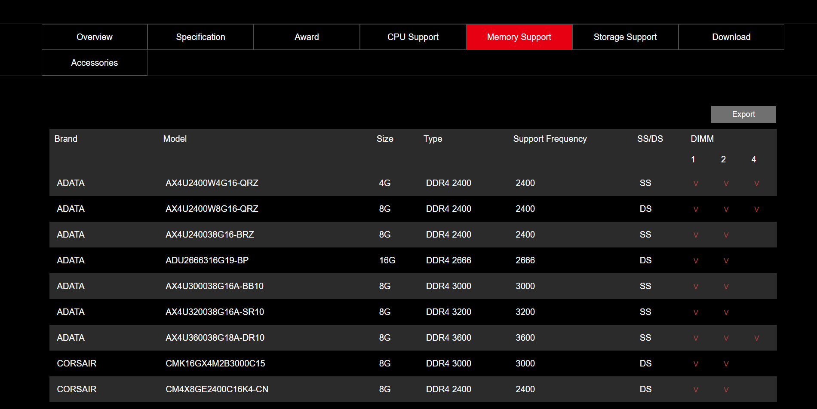
Task: Click the DDR4 3200 type cell
Action: click(x=448, y=312)
